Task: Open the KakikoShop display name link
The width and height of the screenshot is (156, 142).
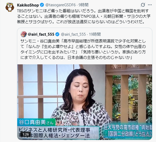Action: (x=28, y=5)
